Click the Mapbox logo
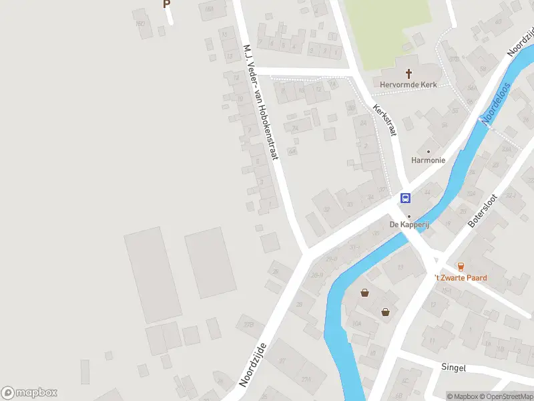The height and width of the screenshot is (401, 534). coord(29,392)
